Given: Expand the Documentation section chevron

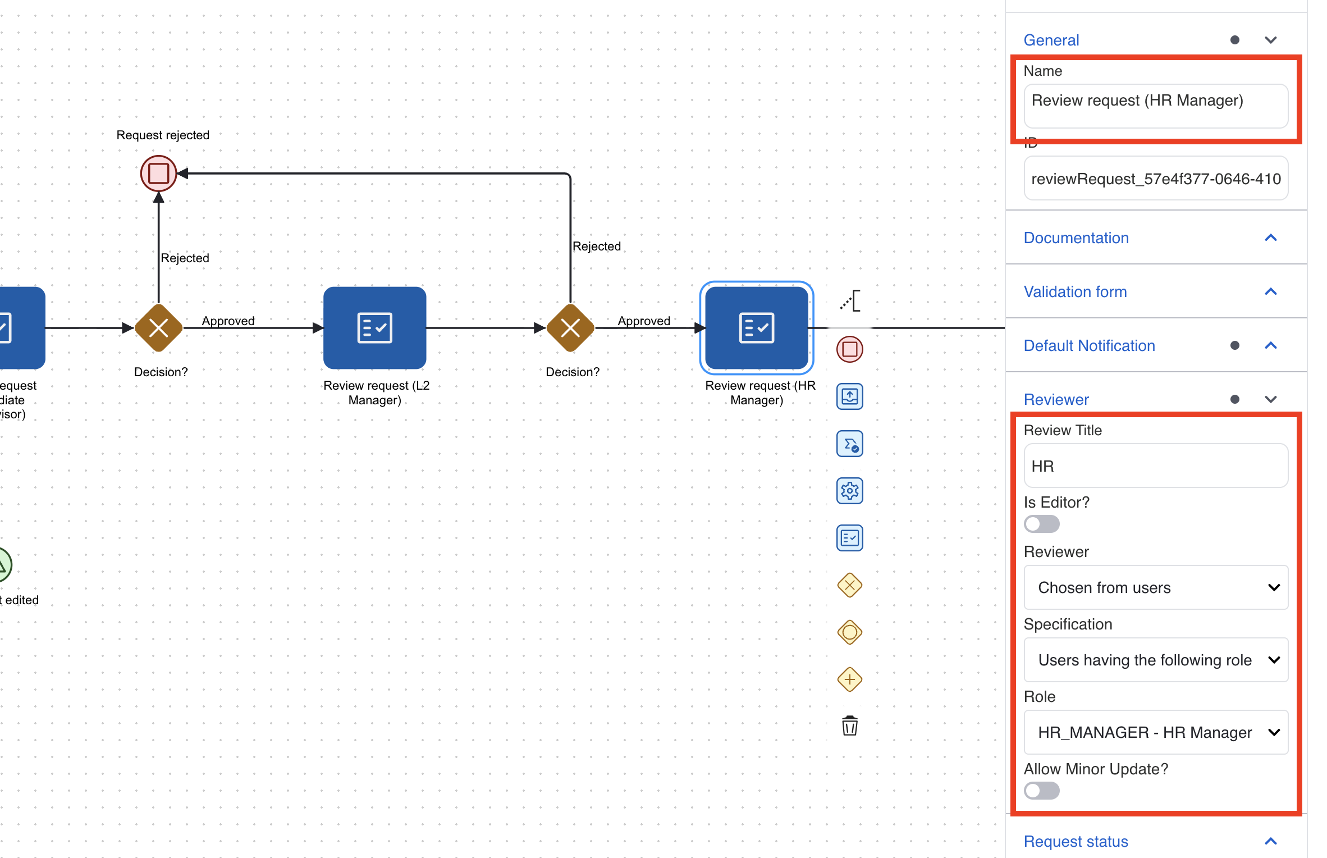Looking at the screenshot, I should coord(1271,238).
